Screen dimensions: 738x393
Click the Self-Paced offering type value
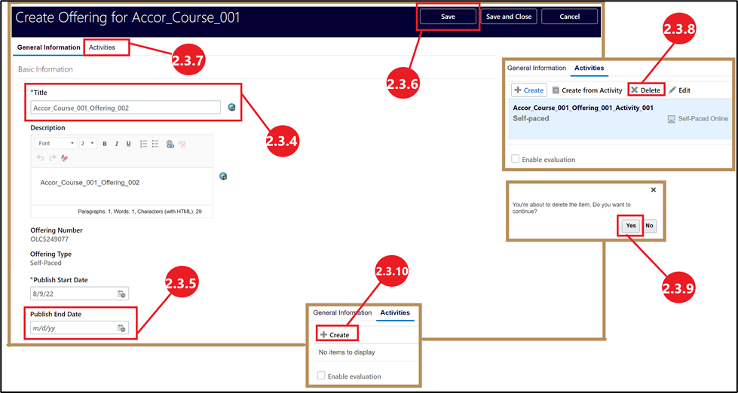click(x=46, y=263)
